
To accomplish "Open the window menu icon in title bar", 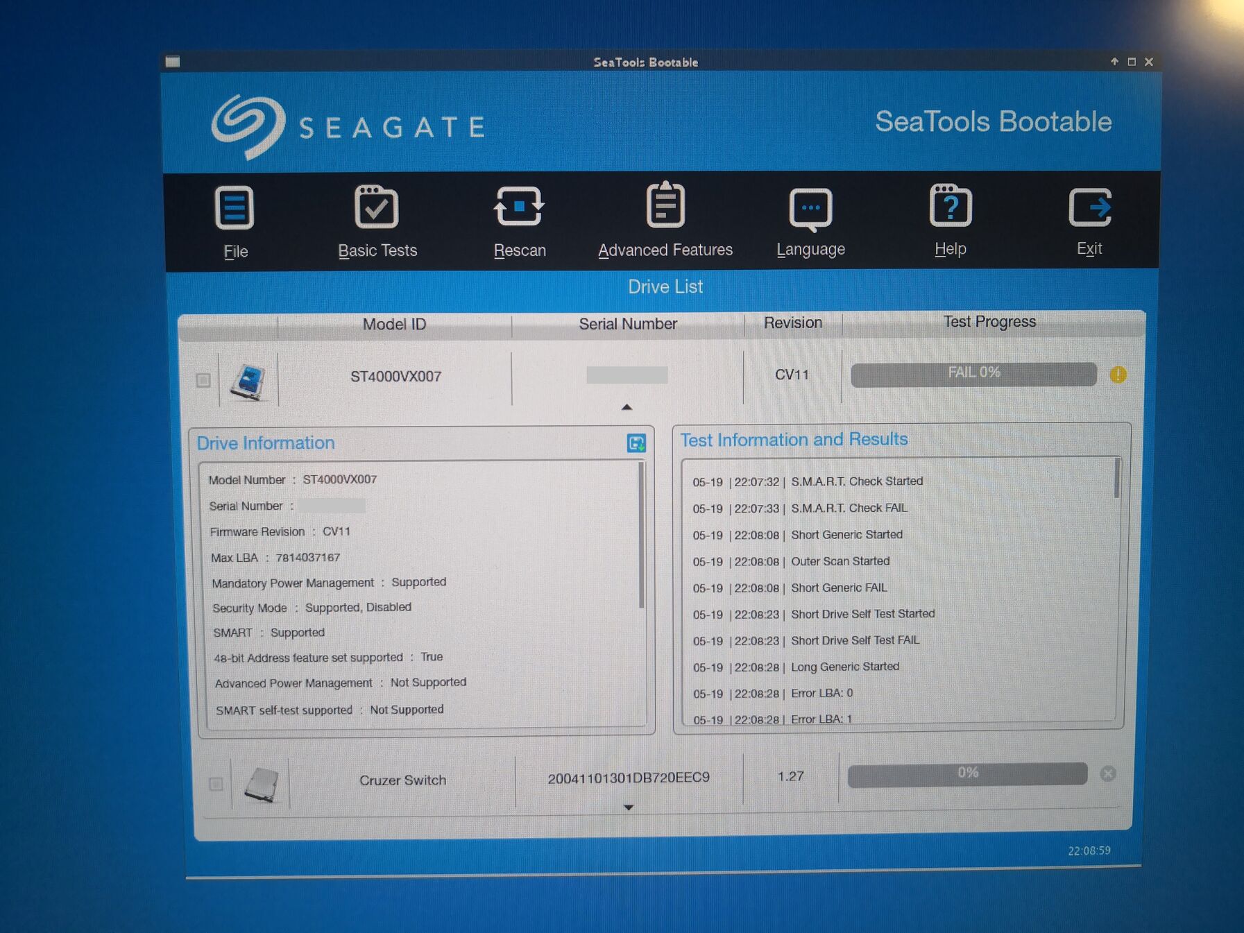I will tap(173, 62).
